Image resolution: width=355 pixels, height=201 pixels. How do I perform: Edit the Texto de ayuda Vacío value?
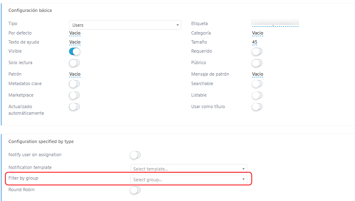[x=75, y=42]
